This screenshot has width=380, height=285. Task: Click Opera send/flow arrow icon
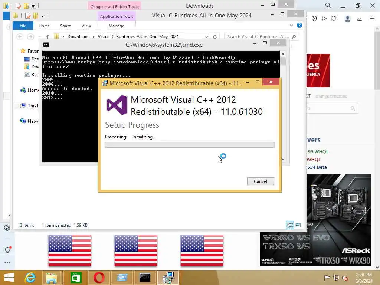click(x=324, y=19)
